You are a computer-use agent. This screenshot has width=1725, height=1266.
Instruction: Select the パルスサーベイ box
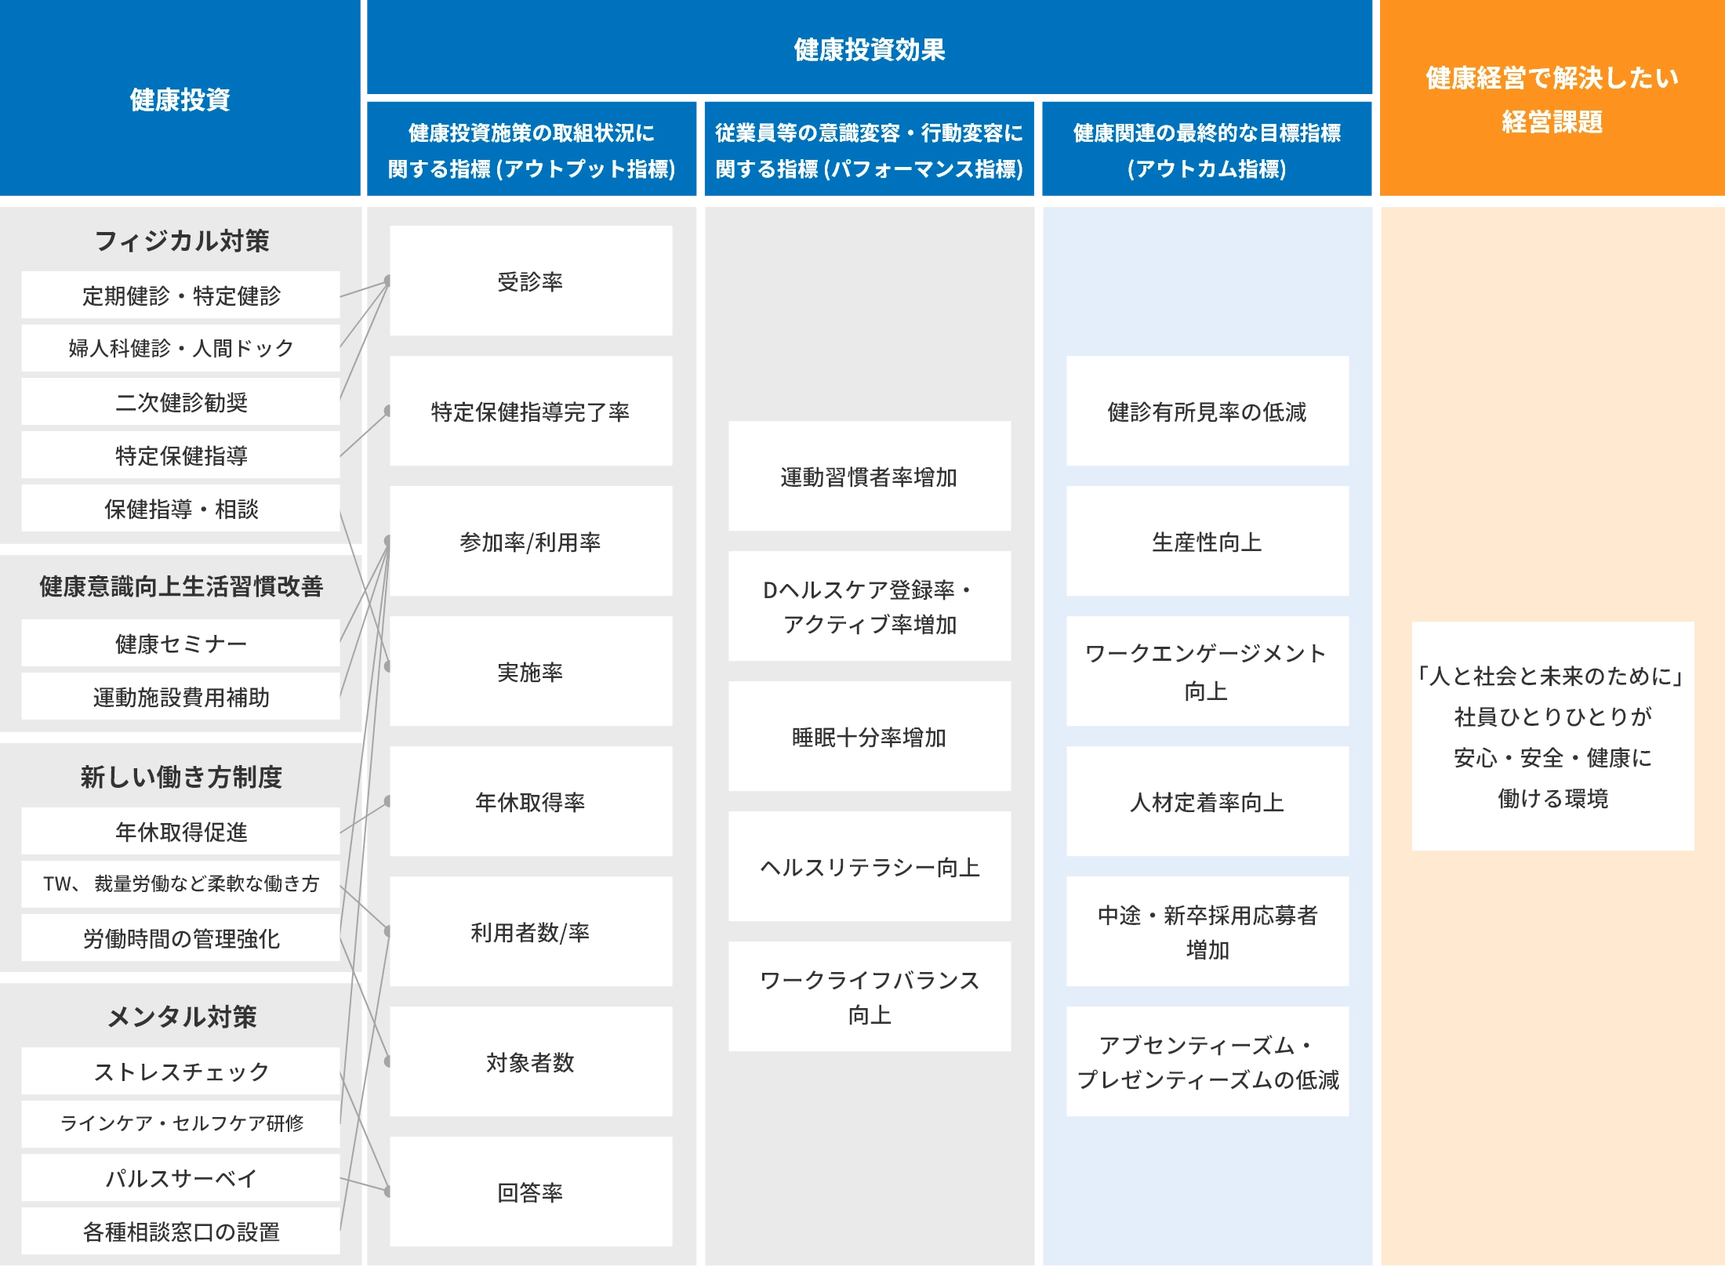181,1178
